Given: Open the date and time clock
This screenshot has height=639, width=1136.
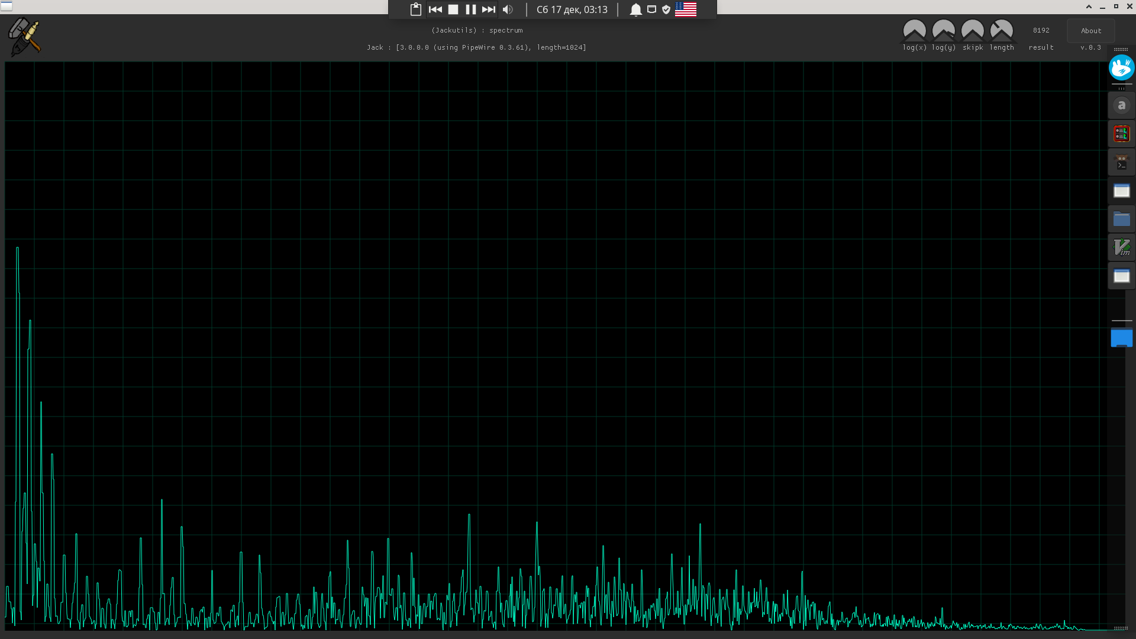Looking at the screenshot, I should pos(572,9).
